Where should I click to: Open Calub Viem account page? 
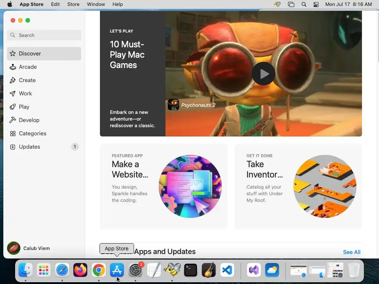click(x=28, y=248)
